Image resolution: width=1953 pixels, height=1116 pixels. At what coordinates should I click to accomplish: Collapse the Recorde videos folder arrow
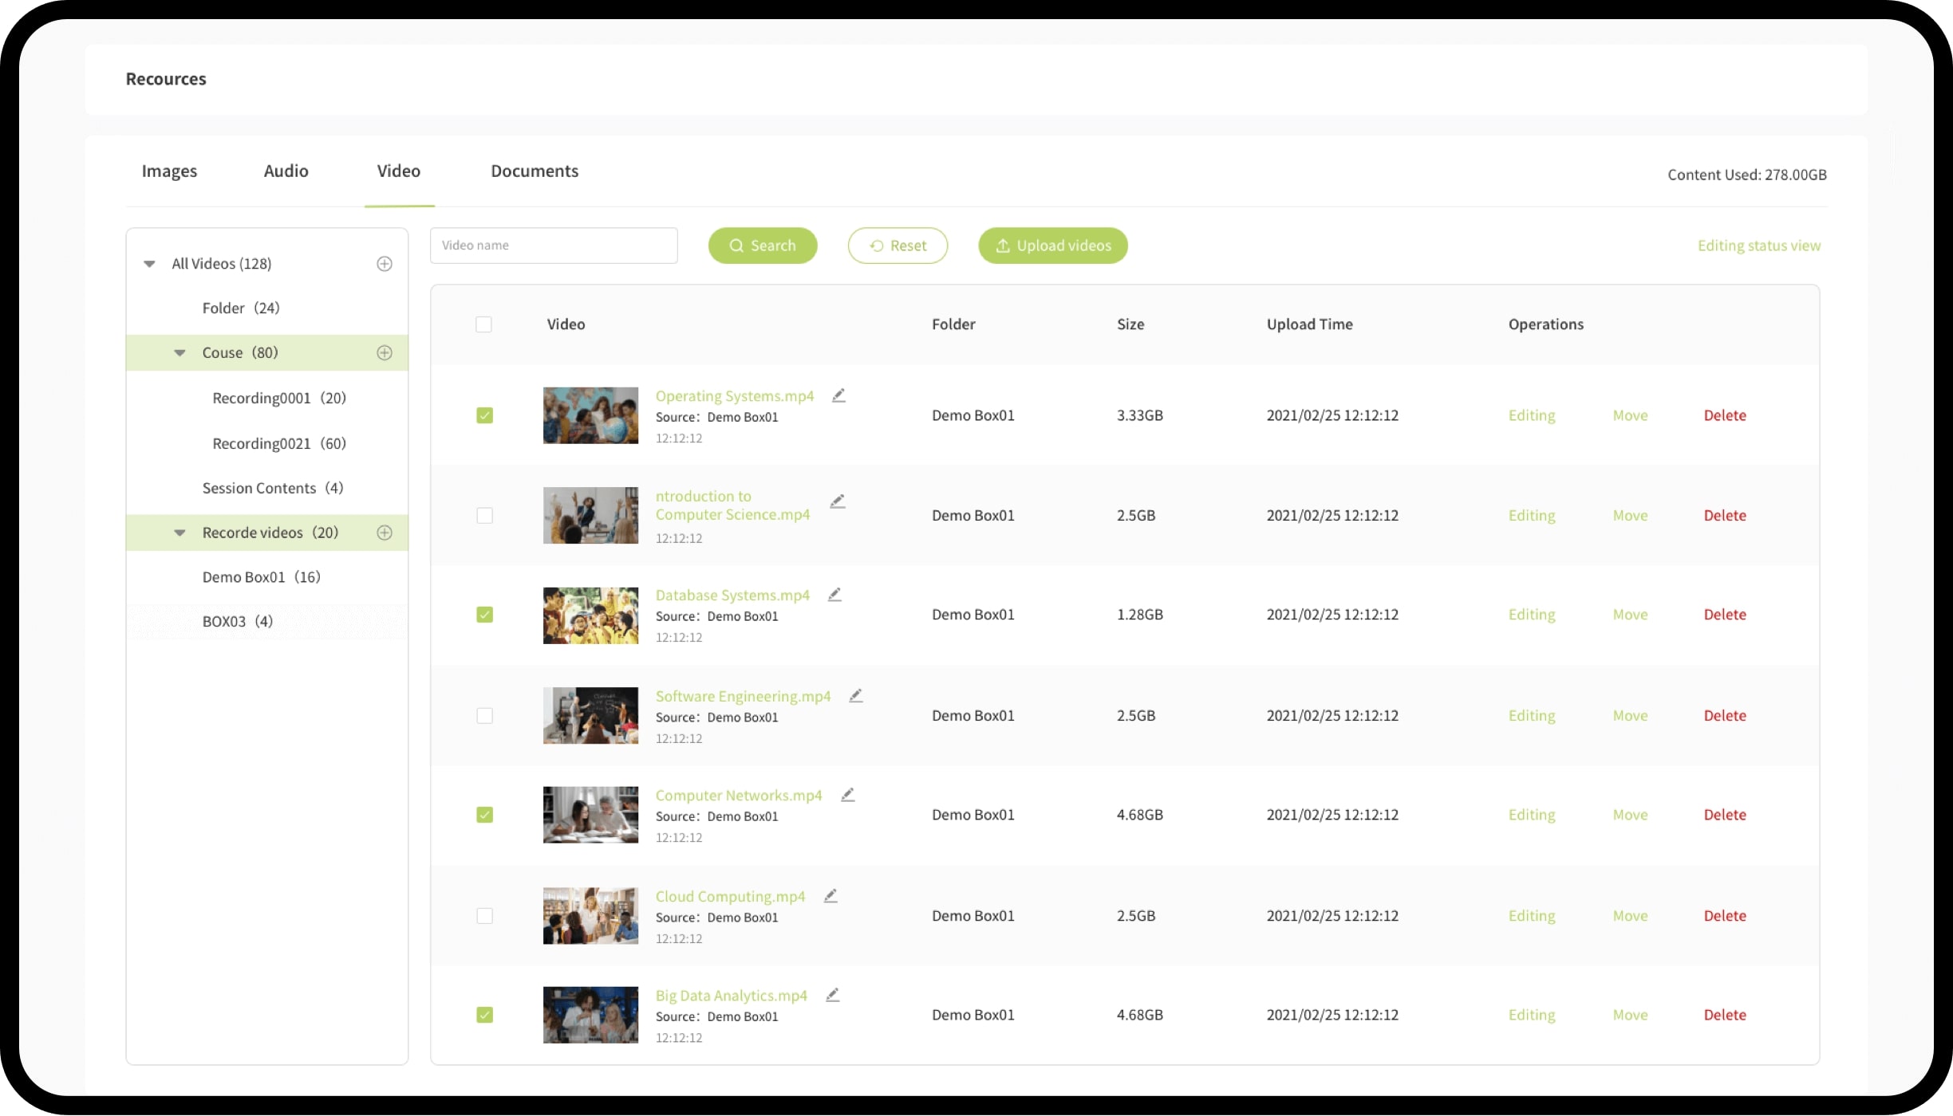[180, 532]
